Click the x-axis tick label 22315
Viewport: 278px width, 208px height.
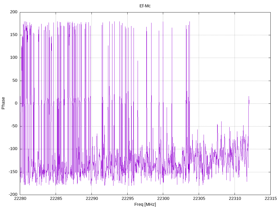coord(271,199)
